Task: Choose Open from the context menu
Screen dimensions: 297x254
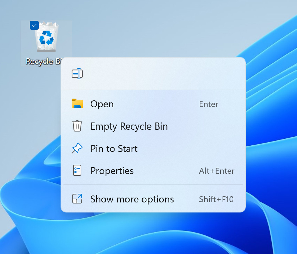Action: [x=102, y=104]
